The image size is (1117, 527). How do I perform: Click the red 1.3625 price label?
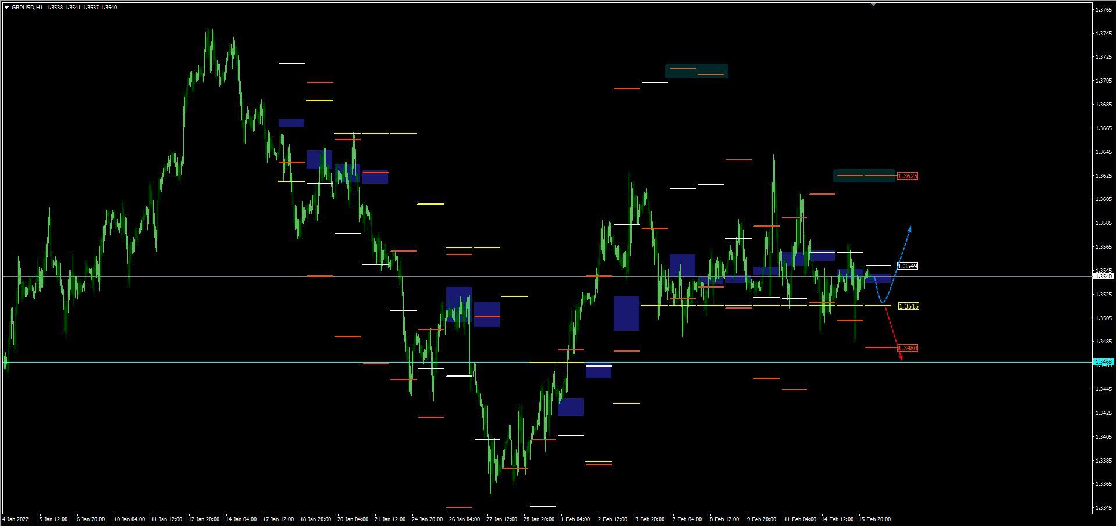click(x=908, y=176)
